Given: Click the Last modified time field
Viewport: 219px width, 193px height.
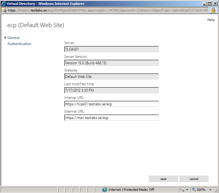Looking at the screenshot, I should (111, 90).
